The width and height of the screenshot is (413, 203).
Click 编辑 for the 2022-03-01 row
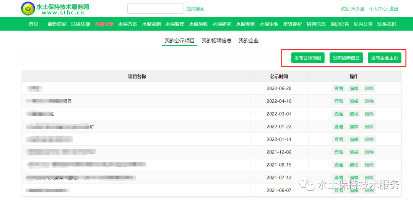click(x=354, y=114)
